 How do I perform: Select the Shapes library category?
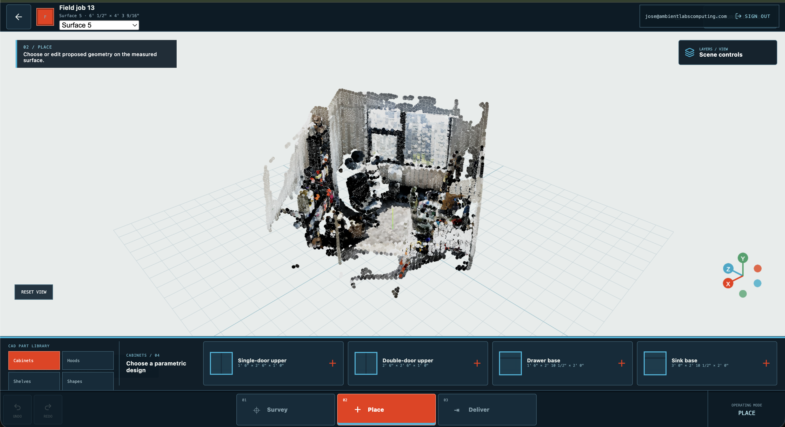click(x=88, y=381)
